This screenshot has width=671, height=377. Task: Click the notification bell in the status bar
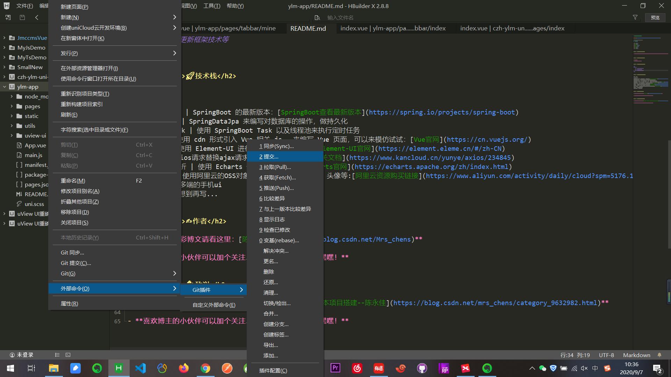[660, 355]
